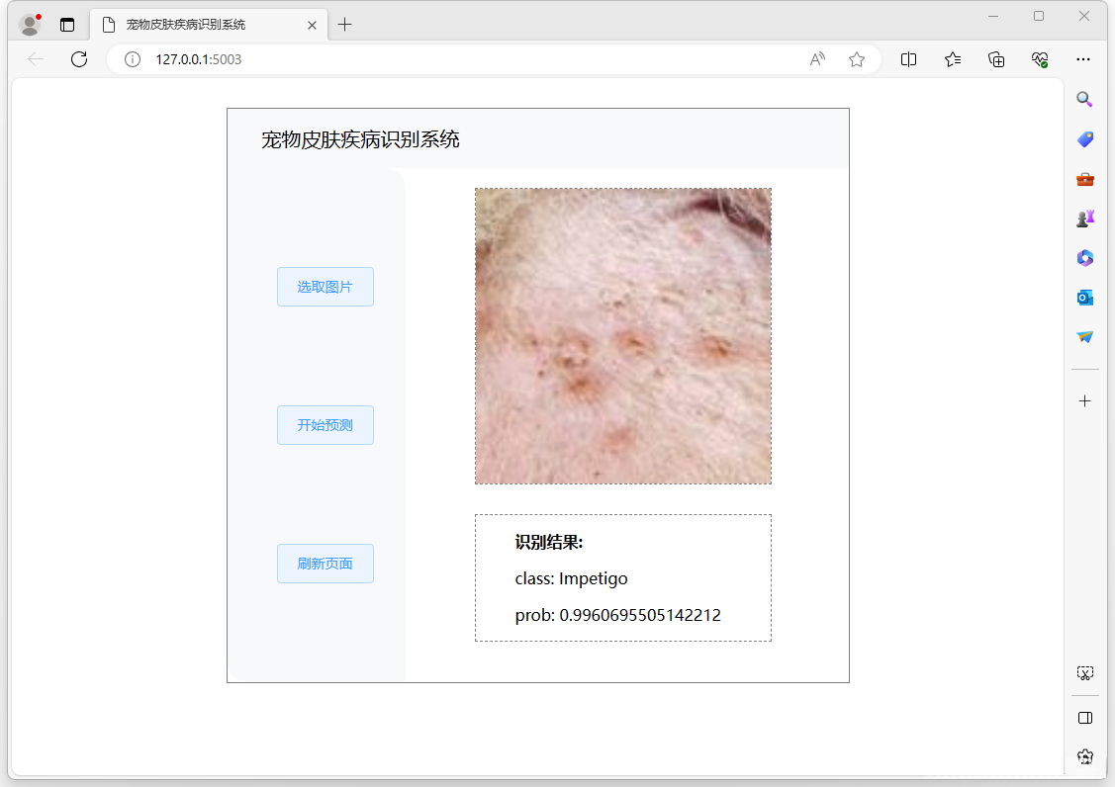
Task: Start a Web capture with the scissors icon
Action: point(1084,672)
